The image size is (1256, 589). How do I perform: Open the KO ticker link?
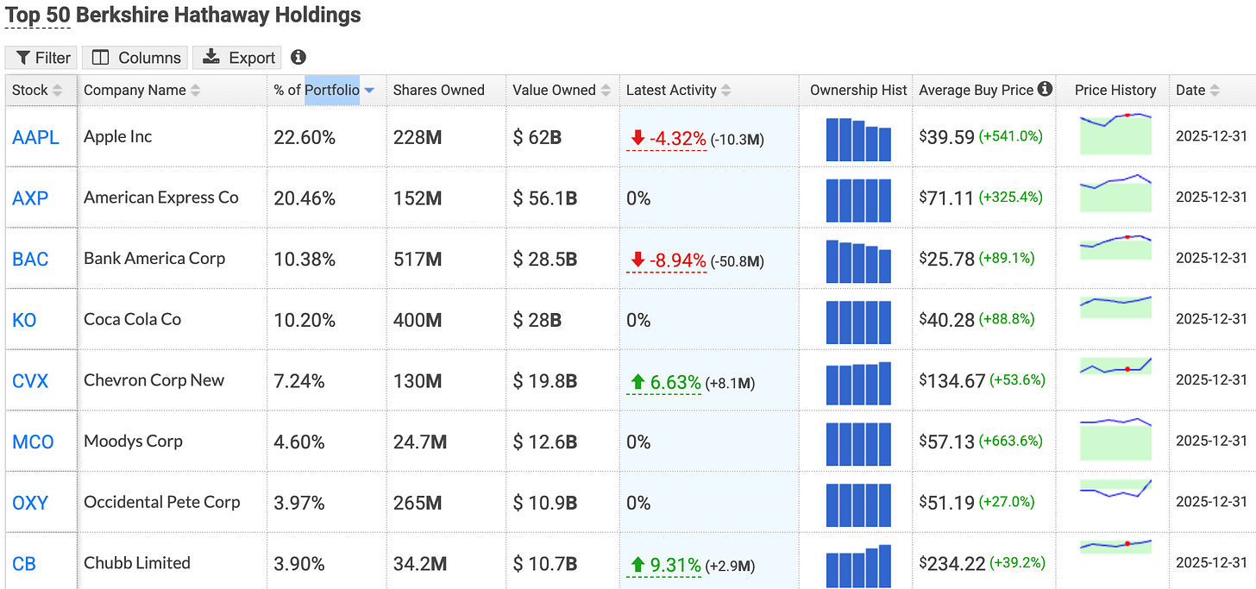click(x=24, y=320)
